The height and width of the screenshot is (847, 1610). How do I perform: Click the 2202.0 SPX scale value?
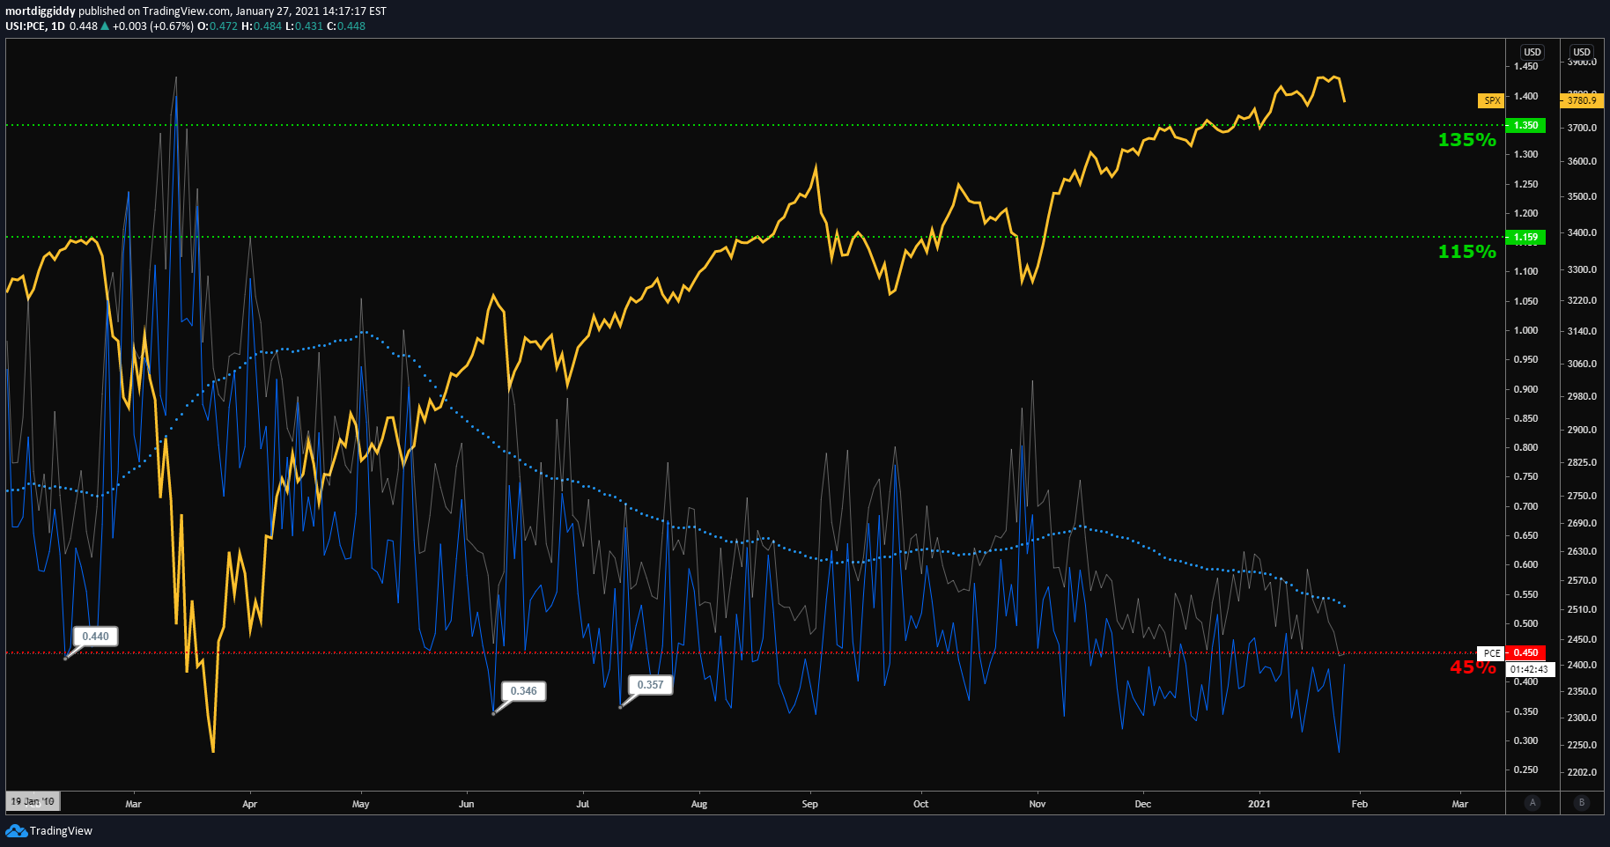[x=1582, y=772]
